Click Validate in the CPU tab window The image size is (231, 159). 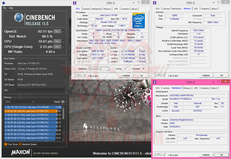[x=126, y=76]
